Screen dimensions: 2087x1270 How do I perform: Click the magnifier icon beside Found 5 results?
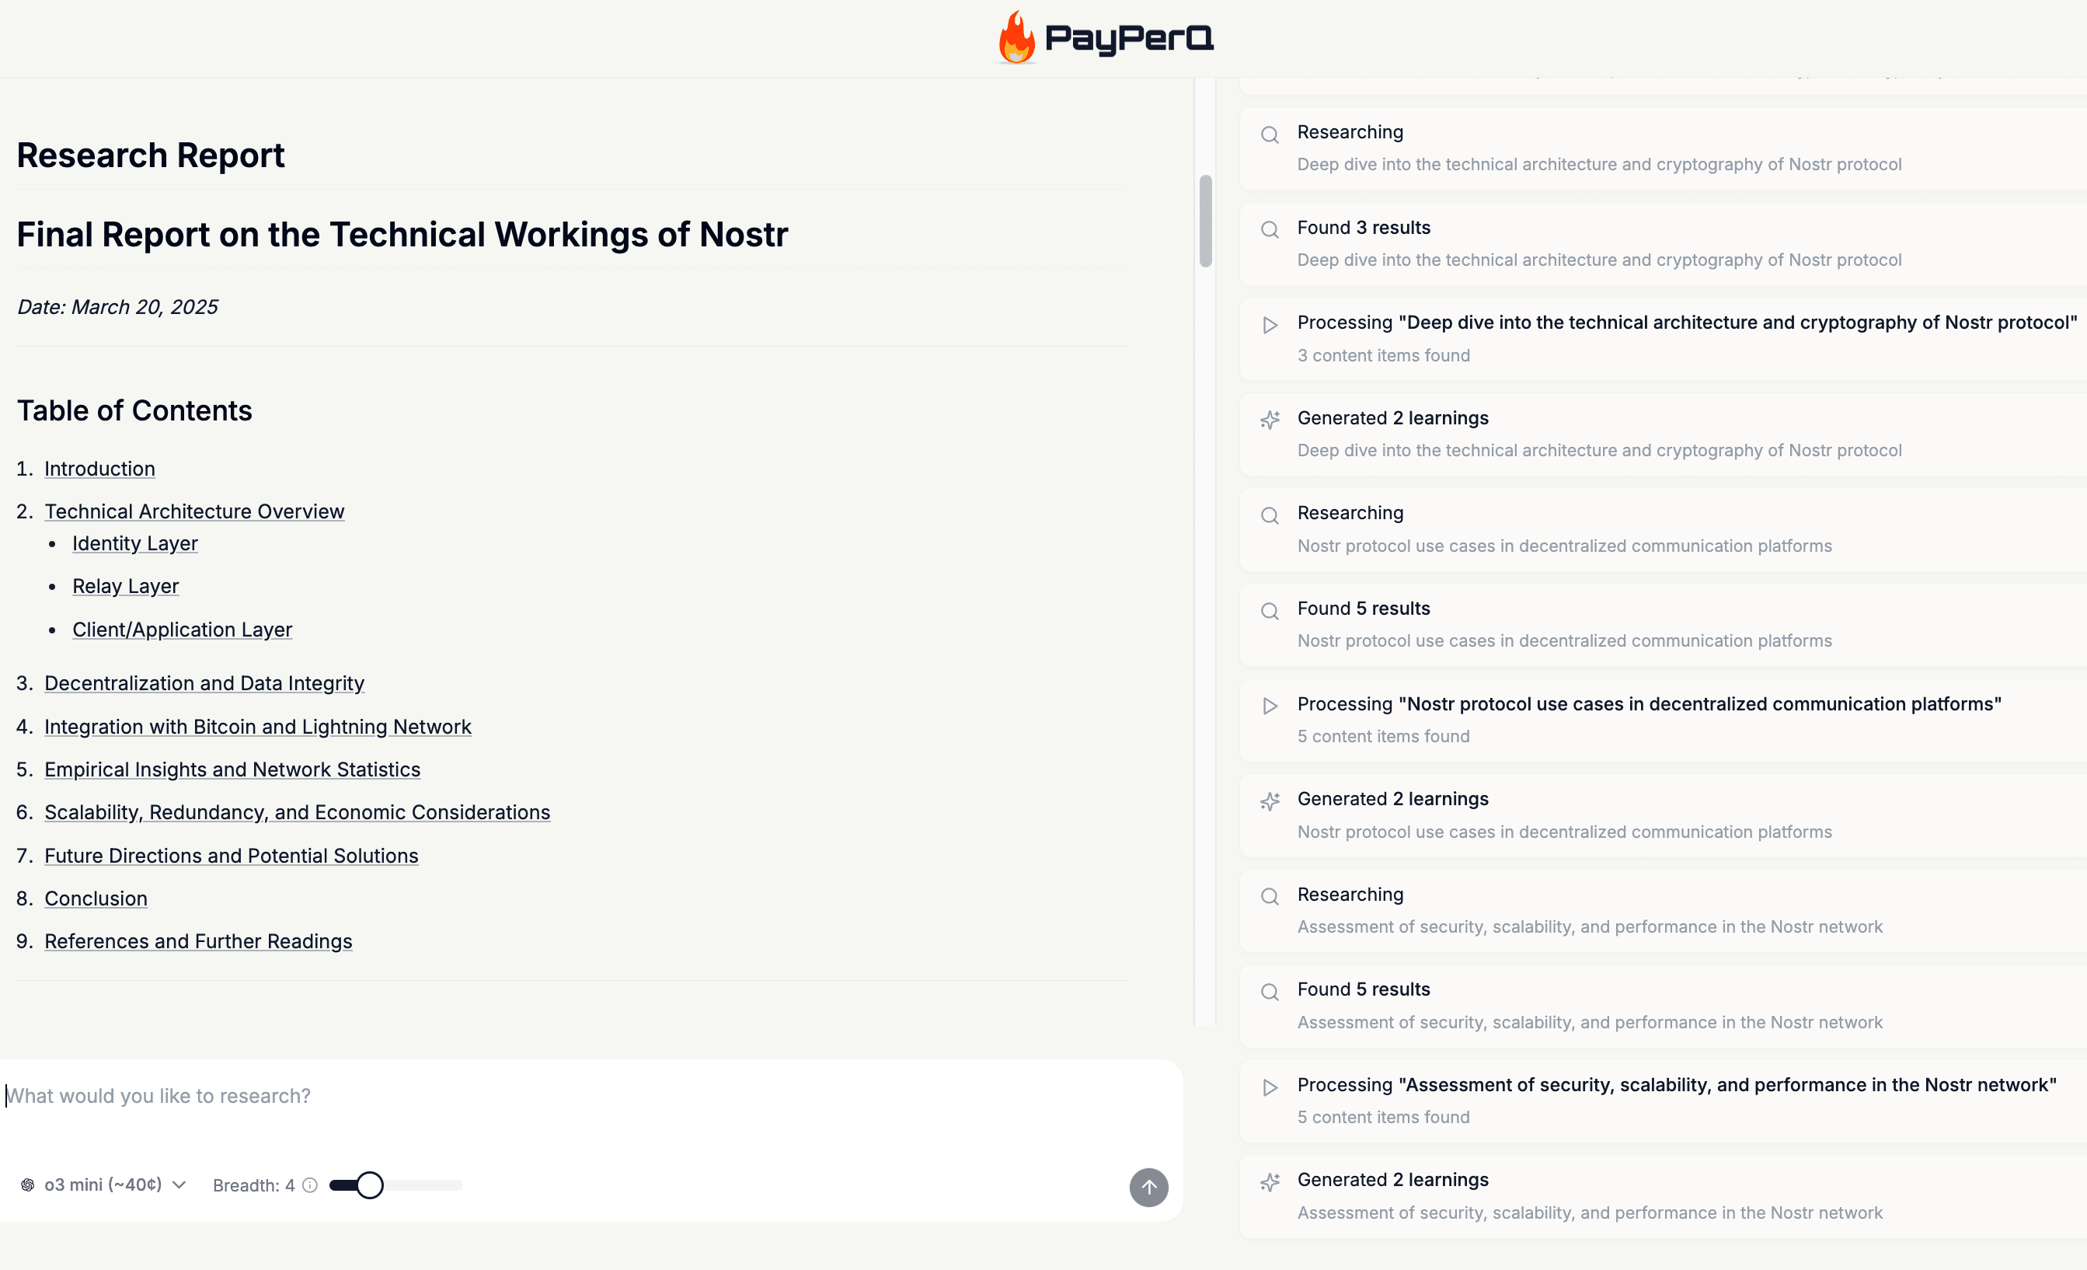click(1269, 611)
